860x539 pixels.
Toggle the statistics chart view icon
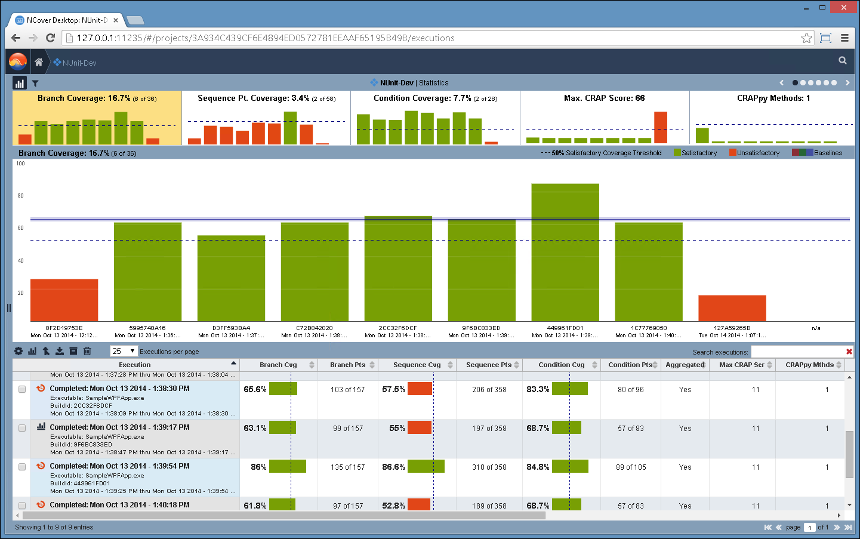20,83
